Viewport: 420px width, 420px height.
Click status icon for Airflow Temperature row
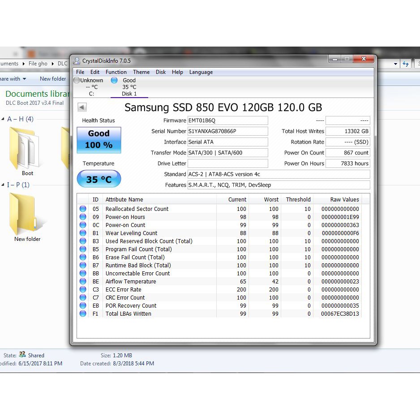point(83,281)
